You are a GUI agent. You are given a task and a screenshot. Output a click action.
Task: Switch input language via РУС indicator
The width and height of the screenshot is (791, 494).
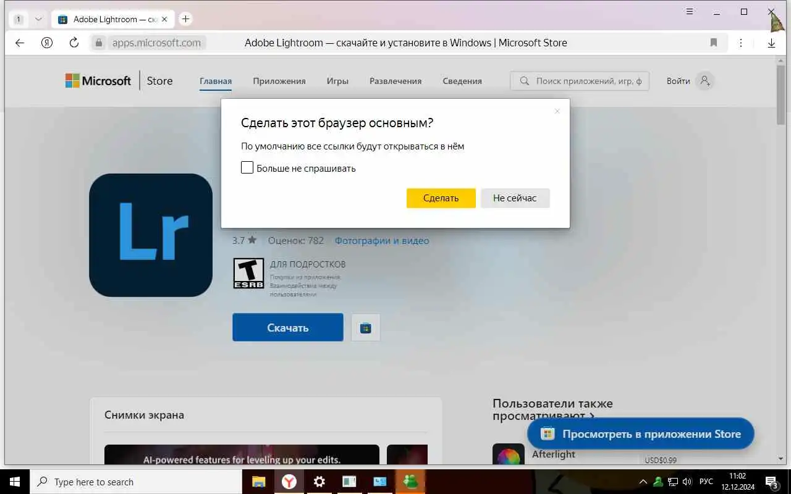point(706,482)
